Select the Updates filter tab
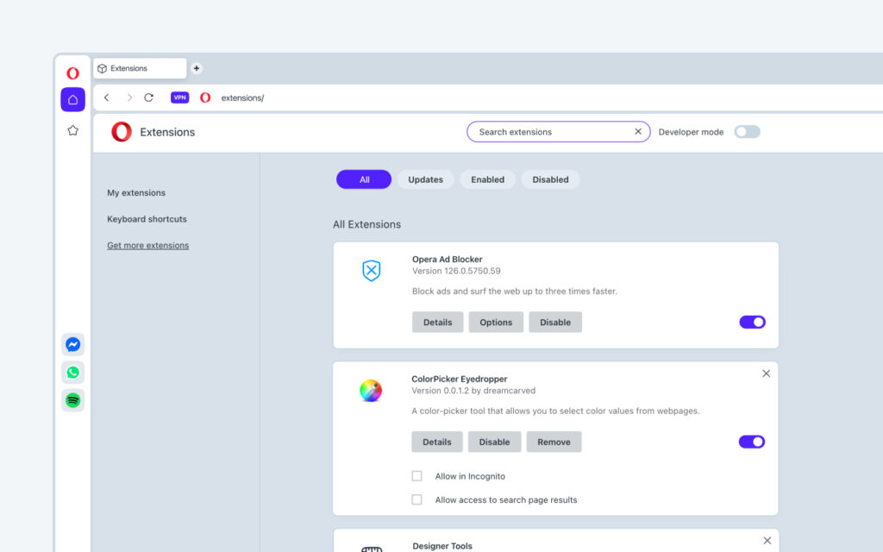Viewport: 883px width, 552px height. 425,179
